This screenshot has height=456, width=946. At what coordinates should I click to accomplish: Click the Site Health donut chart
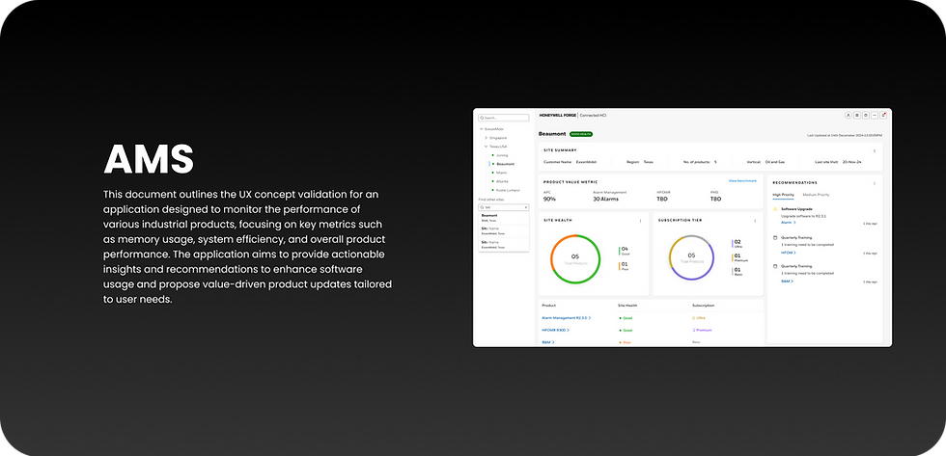click(x=575, y=258)
